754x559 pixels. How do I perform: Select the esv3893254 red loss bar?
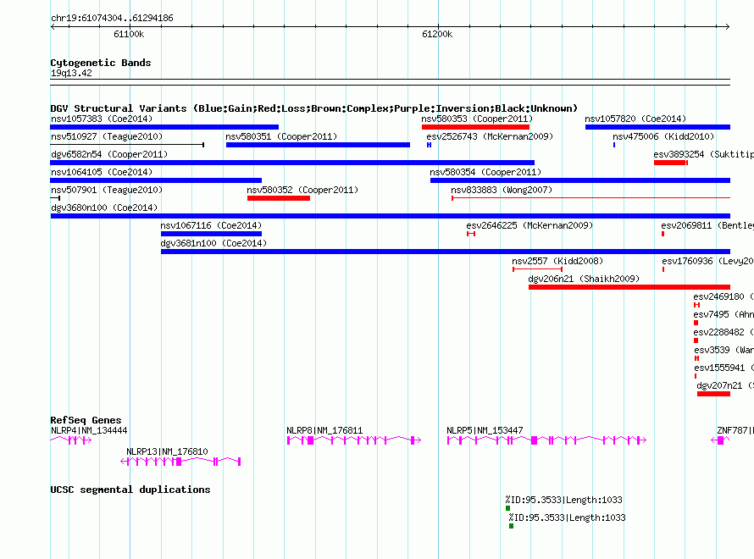click(670, 163)
